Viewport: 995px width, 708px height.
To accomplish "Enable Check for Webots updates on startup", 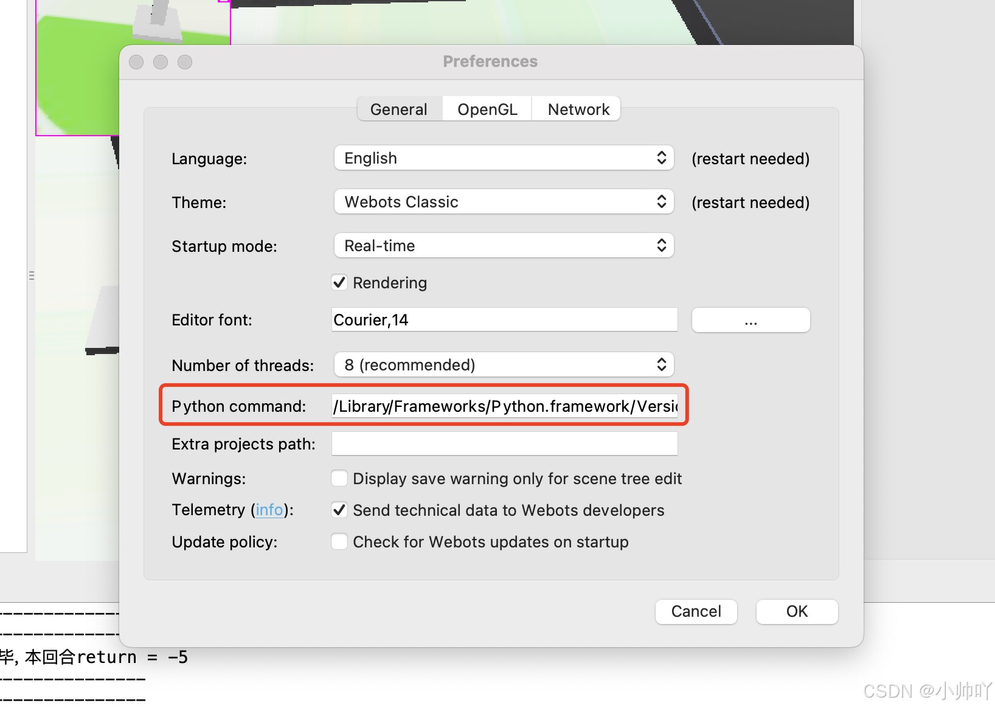I will 339,541.
